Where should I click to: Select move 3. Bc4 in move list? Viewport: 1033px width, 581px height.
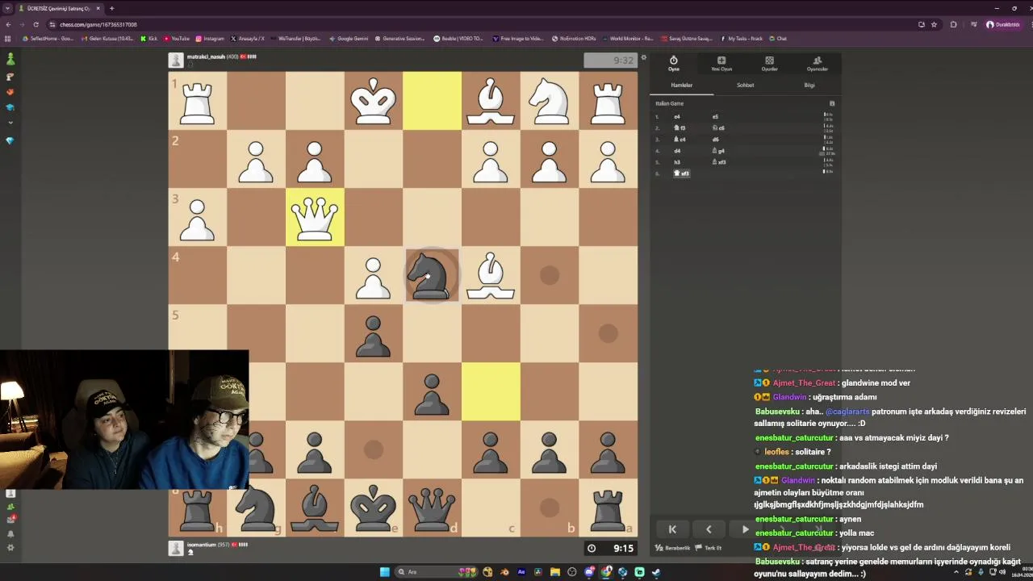coord(680,140)
